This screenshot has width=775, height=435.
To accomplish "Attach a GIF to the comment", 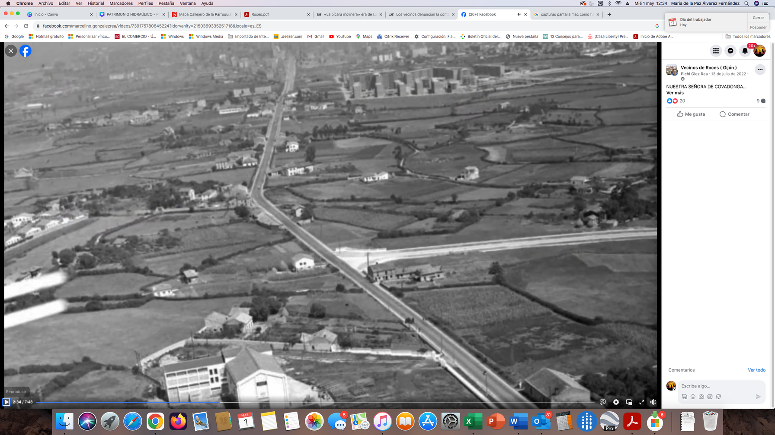I will 710,397.
